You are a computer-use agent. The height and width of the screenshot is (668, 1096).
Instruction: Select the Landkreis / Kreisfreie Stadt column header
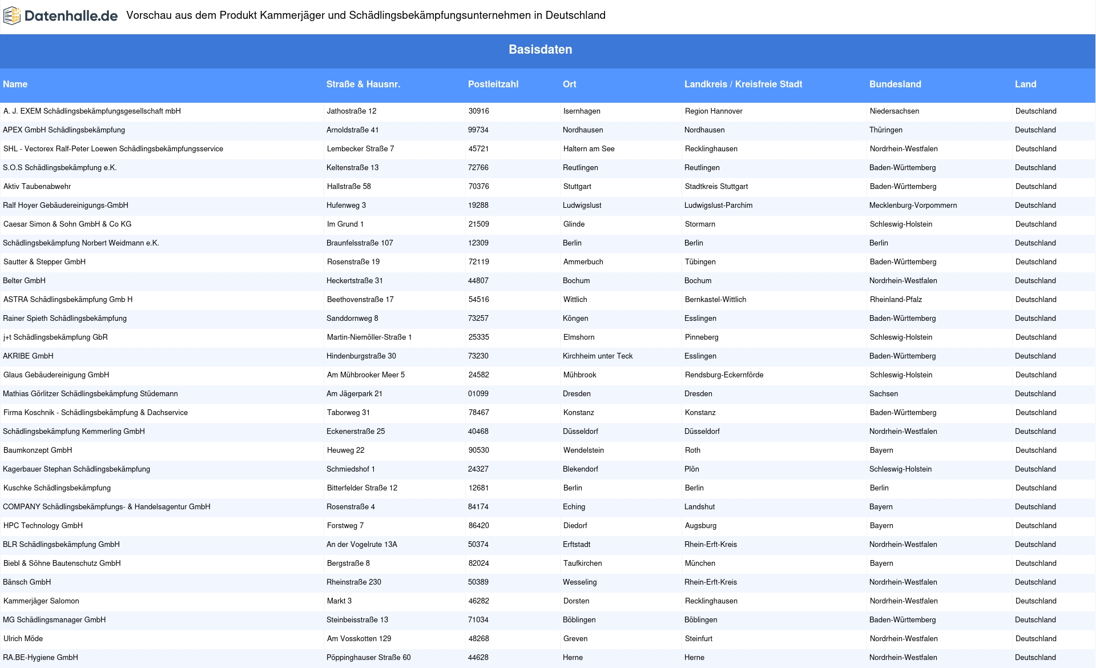coord(743,84)
